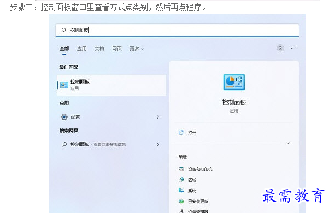Click the small 控制面板 icon in best match
This screenshot has height=213, width=329.
point(64,85)
